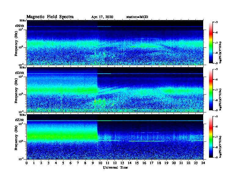Click the hour "10" tick label on time axis
242x187 pixels.
pyautogui.click(x=100, y=163)
